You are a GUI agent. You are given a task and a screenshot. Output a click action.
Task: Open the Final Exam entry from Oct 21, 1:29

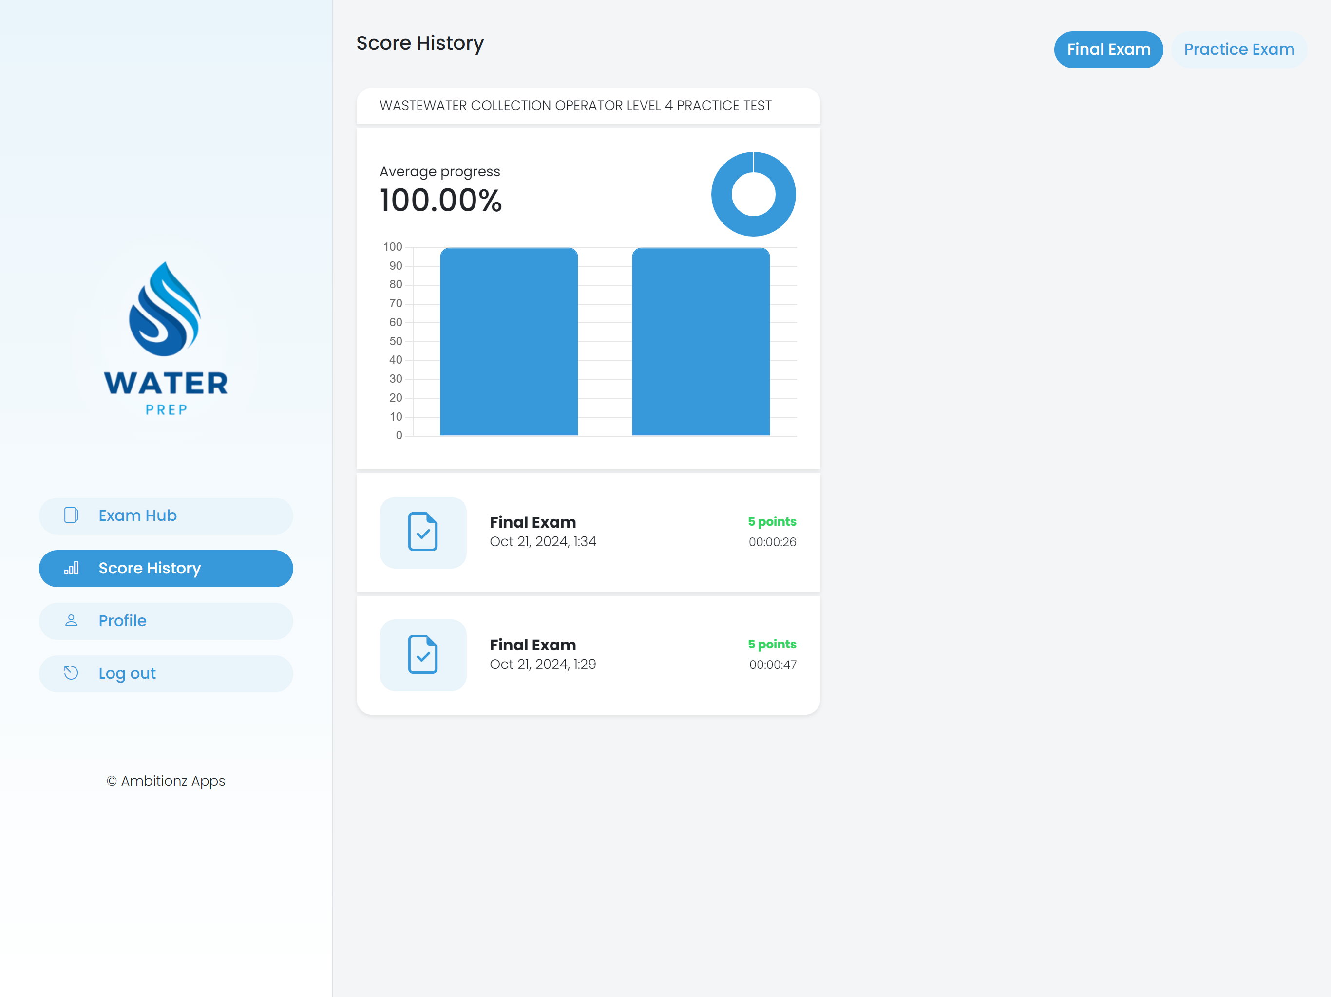[x=588, y=655]
